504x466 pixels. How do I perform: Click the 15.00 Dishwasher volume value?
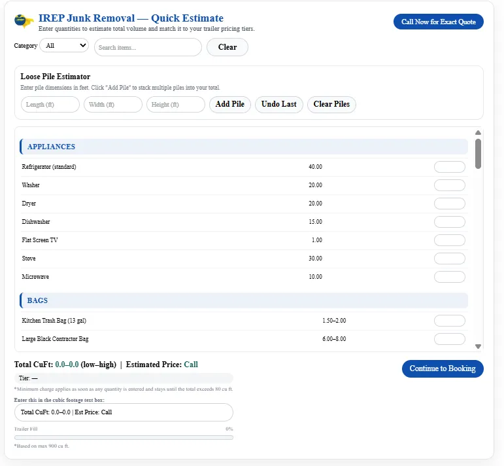click(x=315, y=222)
